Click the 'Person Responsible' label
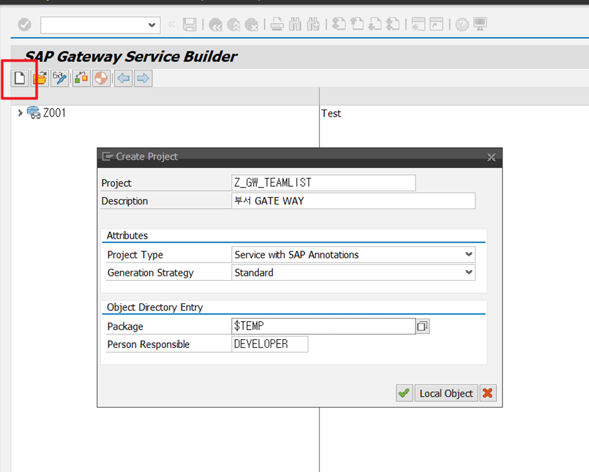This screenshot has height=472, width=589. click(x=149, y=344)
